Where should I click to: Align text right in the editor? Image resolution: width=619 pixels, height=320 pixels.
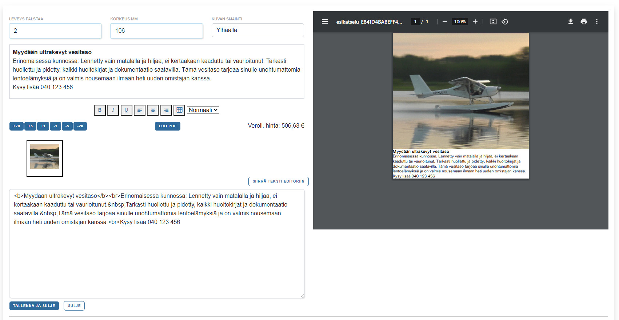coord(166,110)
